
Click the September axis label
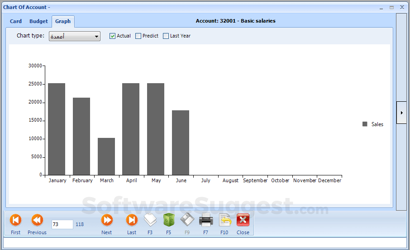pos(255,180)
